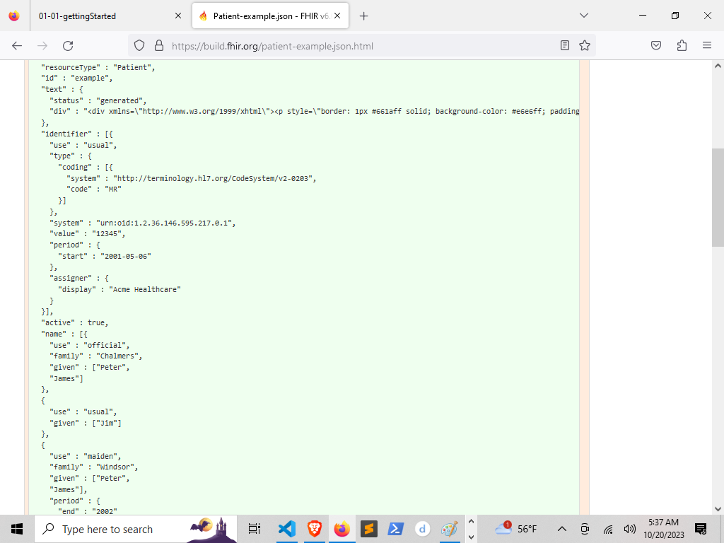Bookmark this page with the star
The image size is (724, 543).
point(585,45)
